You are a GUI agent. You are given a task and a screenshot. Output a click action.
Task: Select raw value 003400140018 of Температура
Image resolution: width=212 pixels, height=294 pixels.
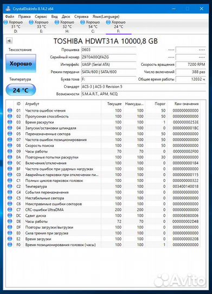click(x=185, y=186)
